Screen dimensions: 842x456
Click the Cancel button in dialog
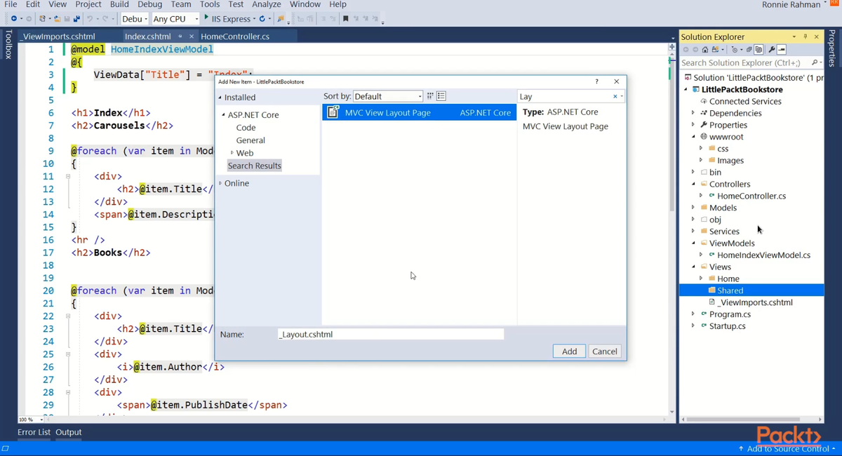pyautogui.click(x=604, y=351)
